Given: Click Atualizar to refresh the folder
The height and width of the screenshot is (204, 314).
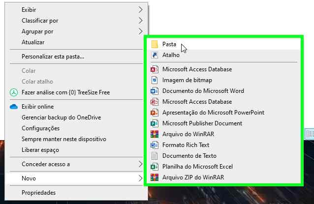Looking at the screenshot, I should pos(76,42).
